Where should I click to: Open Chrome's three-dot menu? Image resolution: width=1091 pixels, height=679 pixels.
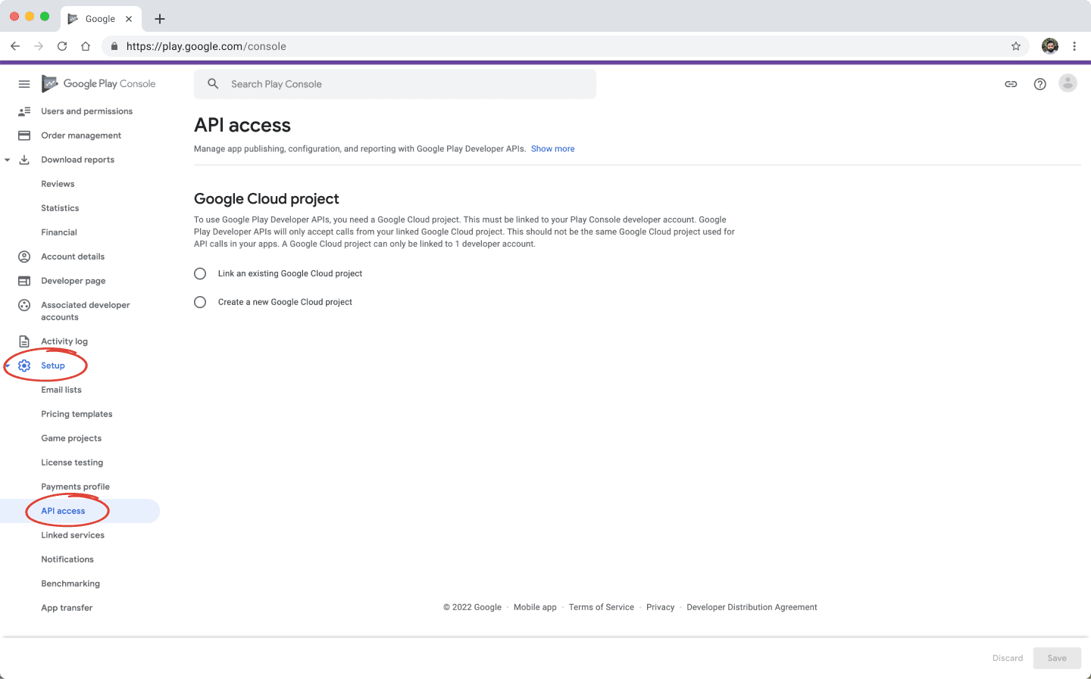click(1074, 46)
